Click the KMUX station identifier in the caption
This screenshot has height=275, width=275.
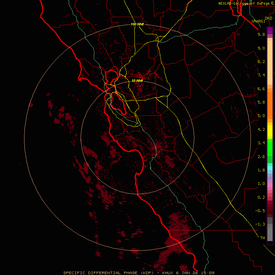(167, 273)
